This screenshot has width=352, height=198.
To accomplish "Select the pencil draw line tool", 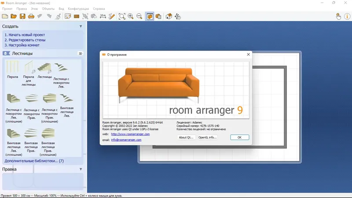I will (x=112, y=16).
